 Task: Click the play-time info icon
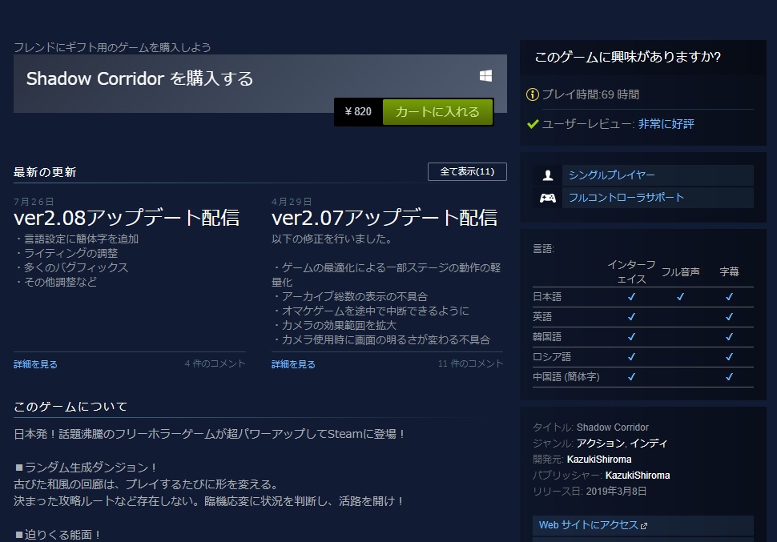[532, 94]
